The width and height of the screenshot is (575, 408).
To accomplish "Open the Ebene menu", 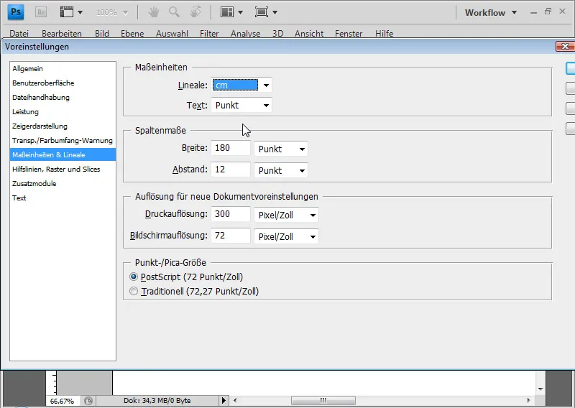I will [x=132, y=33].
